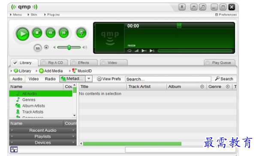
Task: Click the signal bars icon in display
Action: tap(136, 51)
